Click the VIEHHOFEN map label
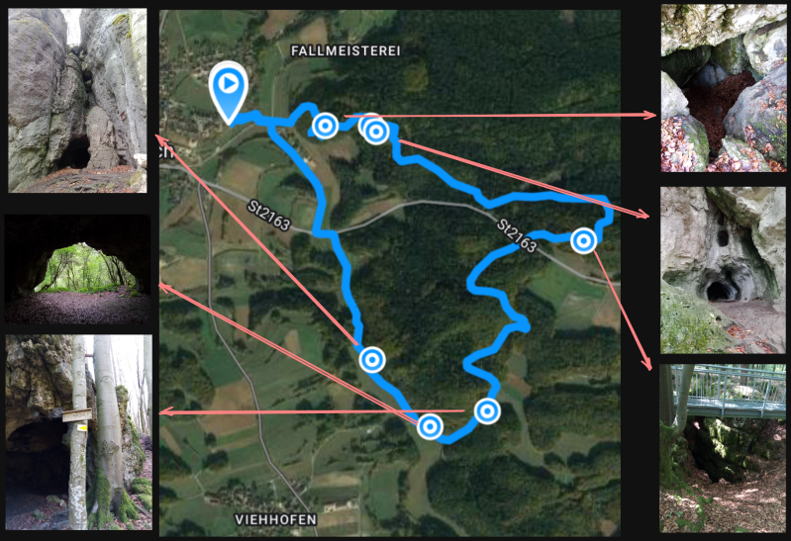 tap(276, 519)
